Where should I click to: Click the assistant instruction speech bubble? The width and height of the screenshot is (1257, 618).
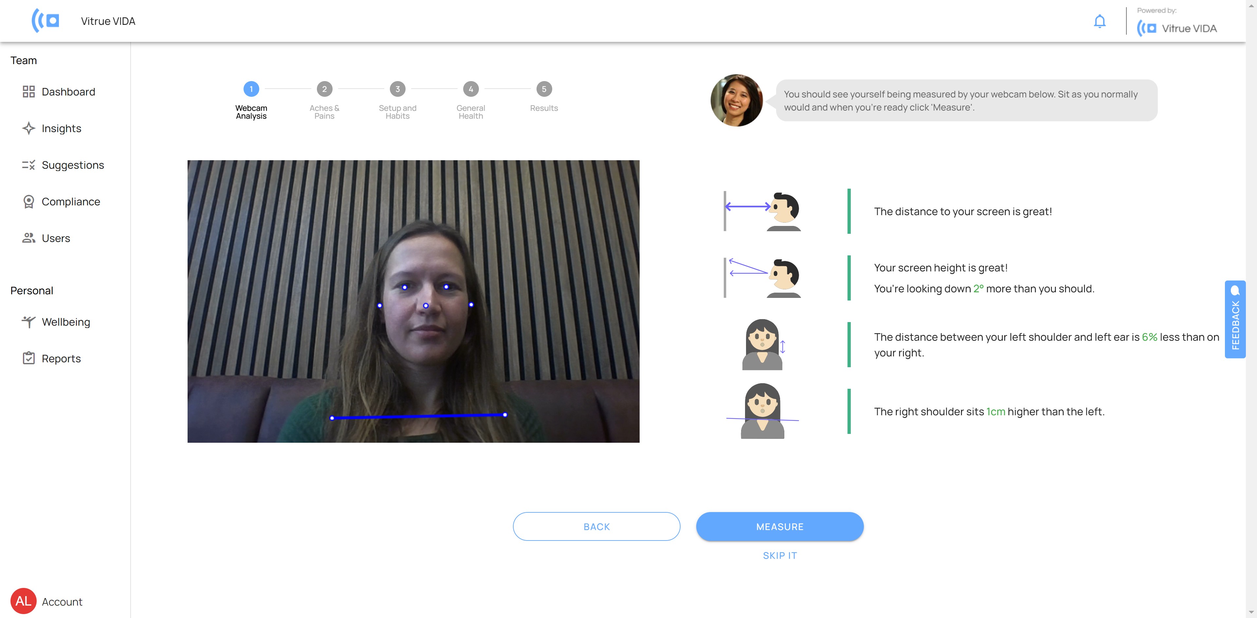(x=966, y=100)
